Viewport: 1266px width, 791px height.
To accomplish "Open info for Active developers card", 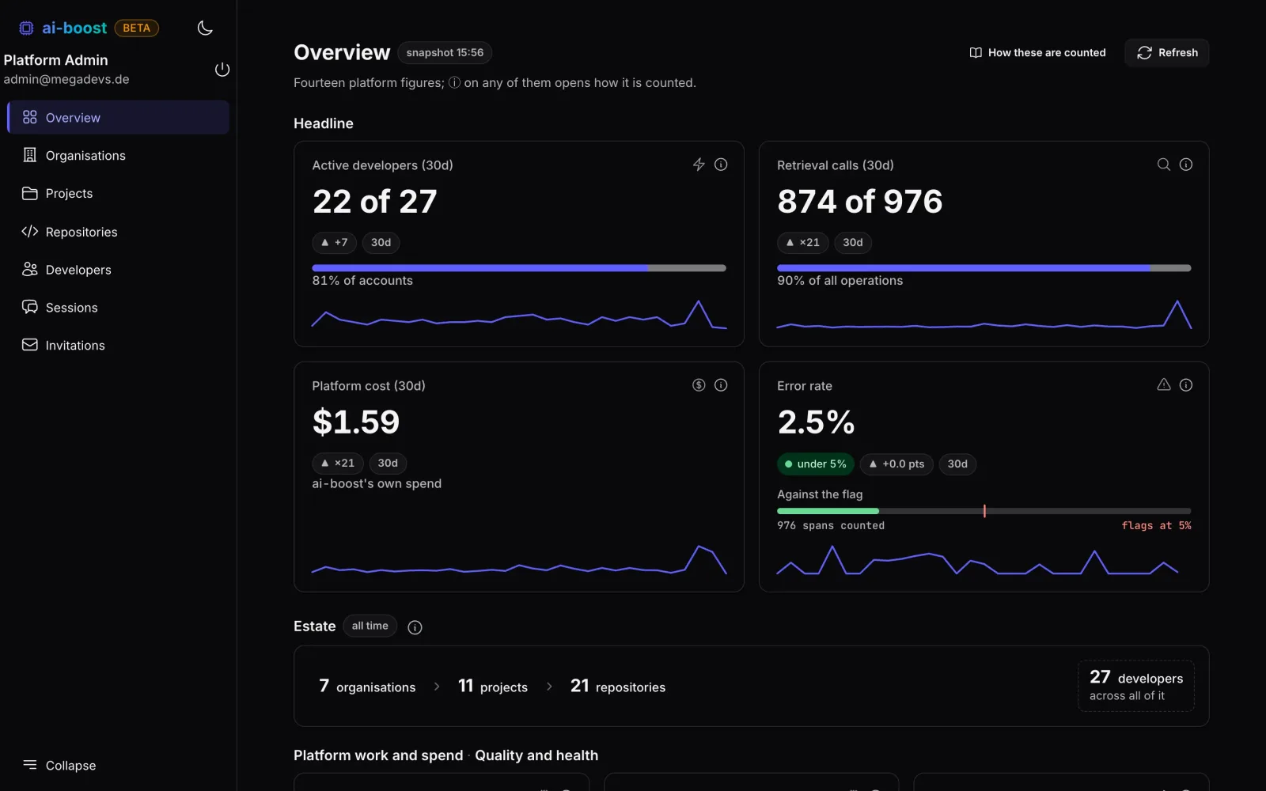I will (x=721, y=165).
